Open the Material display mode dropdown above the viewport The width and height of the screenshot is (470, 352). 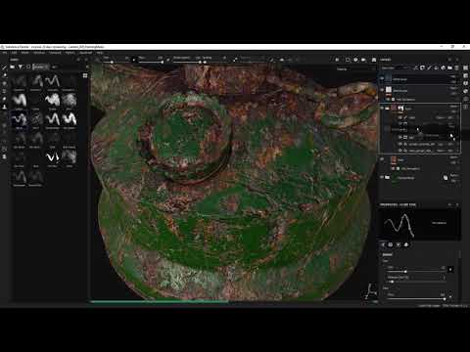355,69
